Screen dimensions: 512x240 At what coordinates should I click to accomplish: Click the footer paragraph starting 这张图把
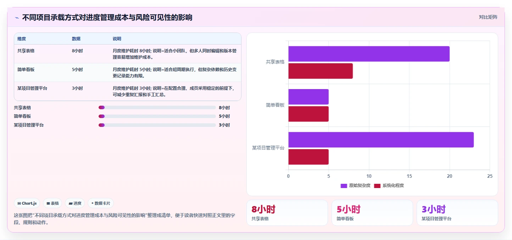click(x=124, y=219)
